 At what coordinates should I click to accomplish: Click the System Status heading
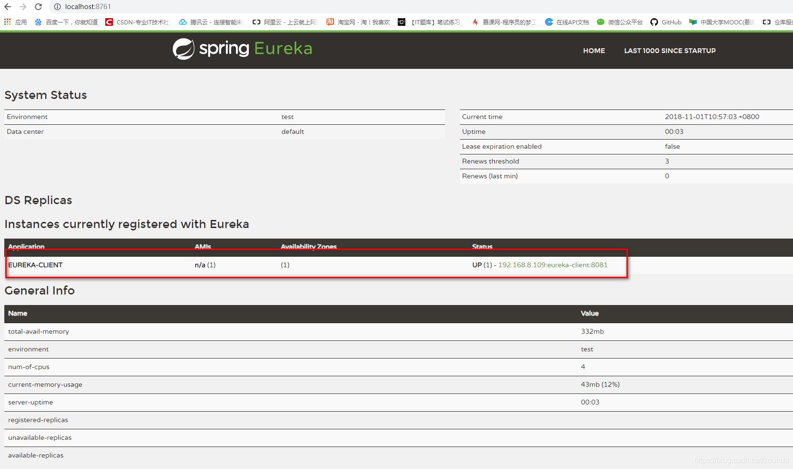[46, 95]
